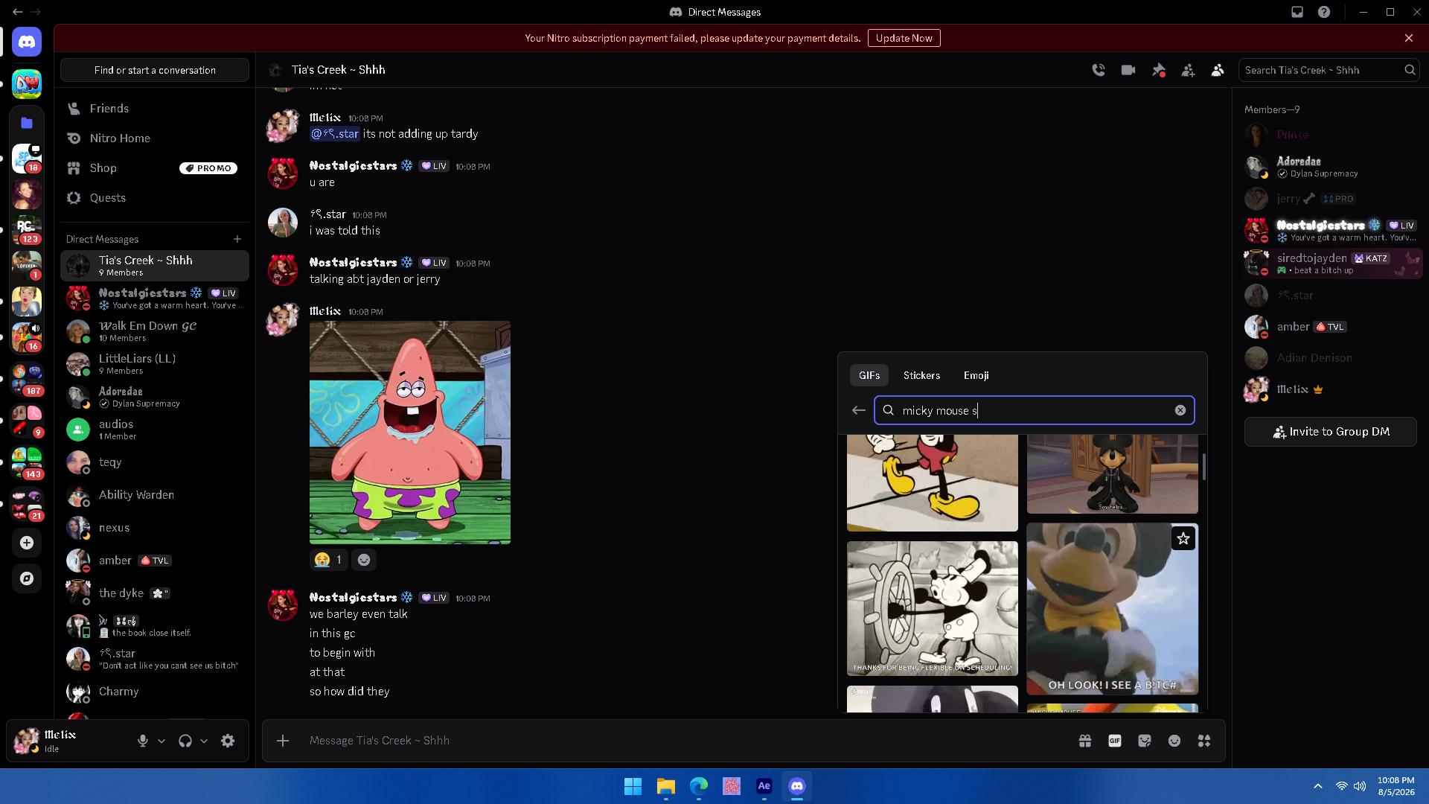This screenshot has width=1429, height=804.
Task: Create a new DM with plus icon
Action: pos(237,239)
